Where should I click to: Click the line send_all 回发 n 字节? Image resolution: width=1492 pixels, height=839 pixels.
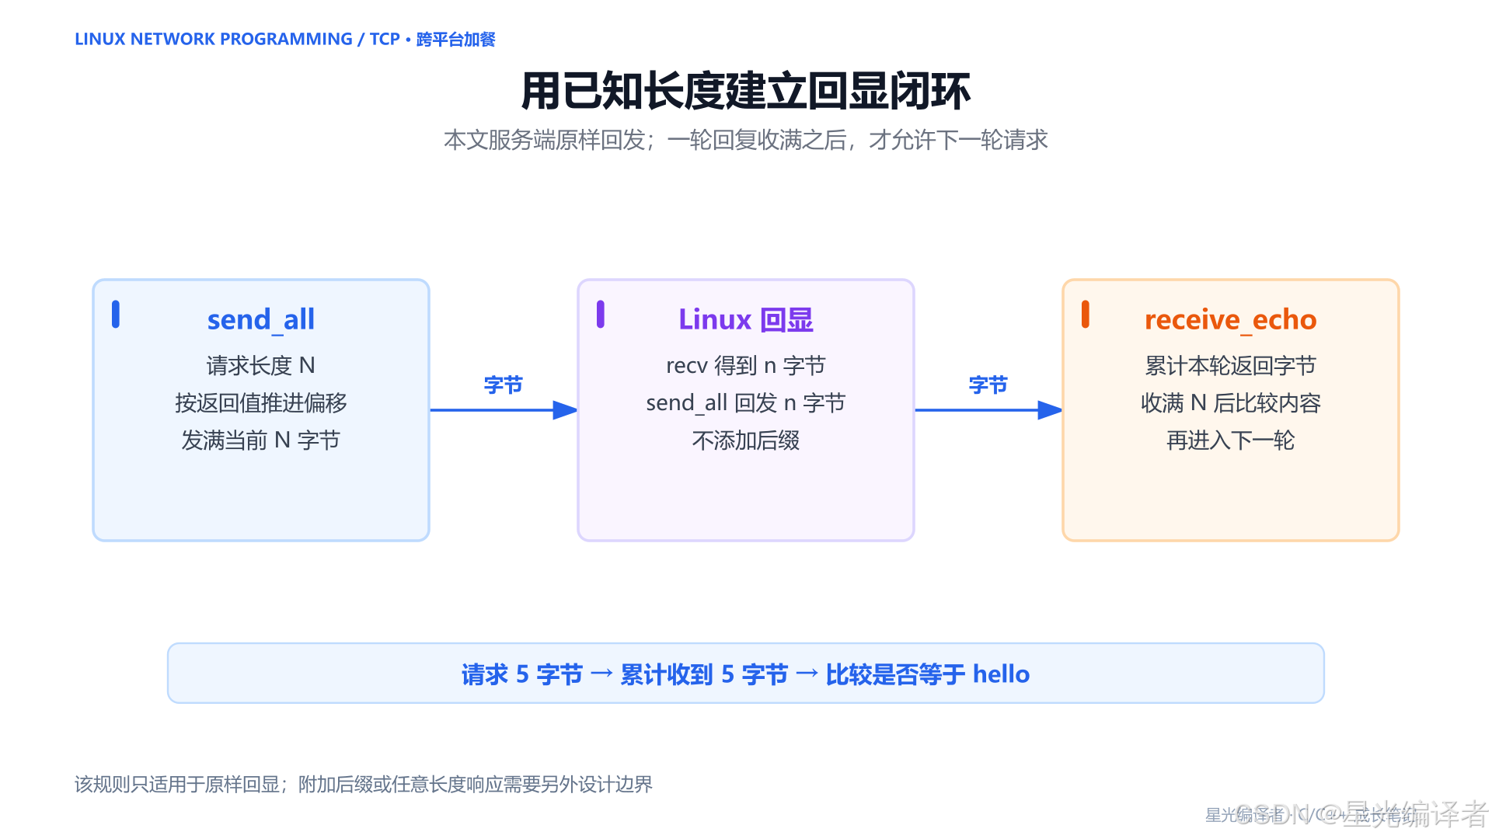(745, 402)
